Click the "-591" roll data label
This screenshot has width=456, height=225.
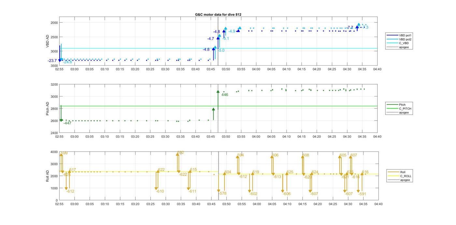tap(362, 194)
